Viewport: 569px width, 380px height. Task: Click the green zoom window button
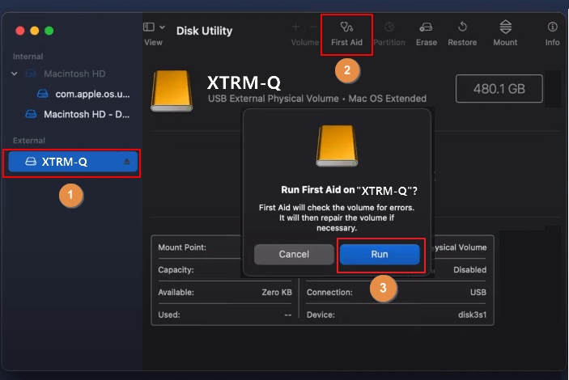pyautogui.click(x=49, y=30)
